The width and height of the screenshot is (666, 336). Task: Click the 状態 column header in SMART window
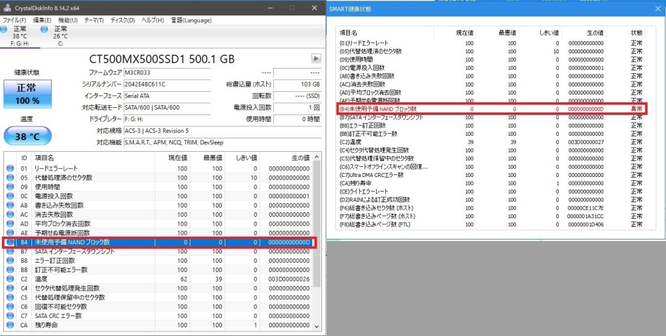point(636,33)
